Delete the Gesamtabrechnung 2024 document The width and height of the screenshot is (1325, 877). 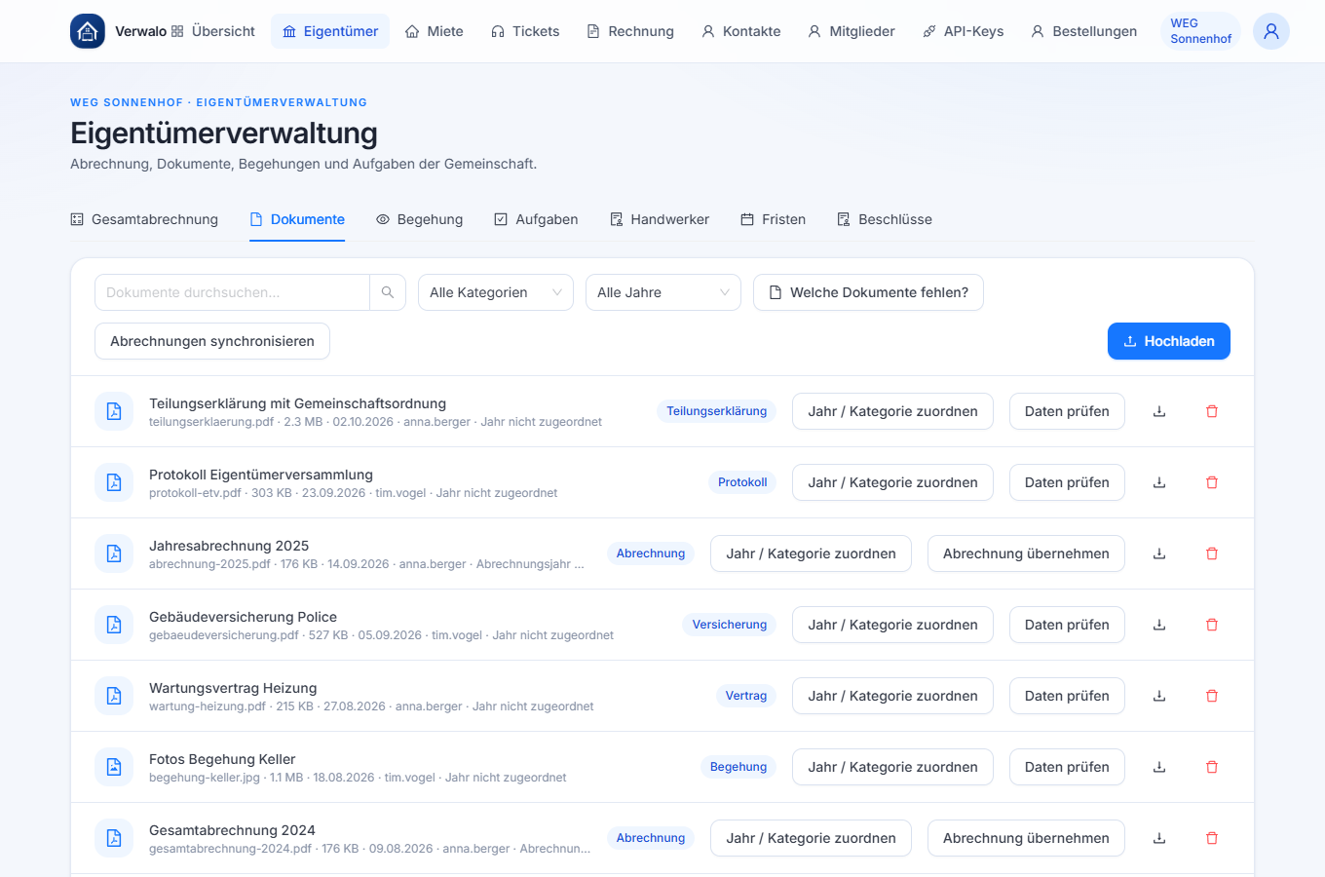coord(1212,838)
